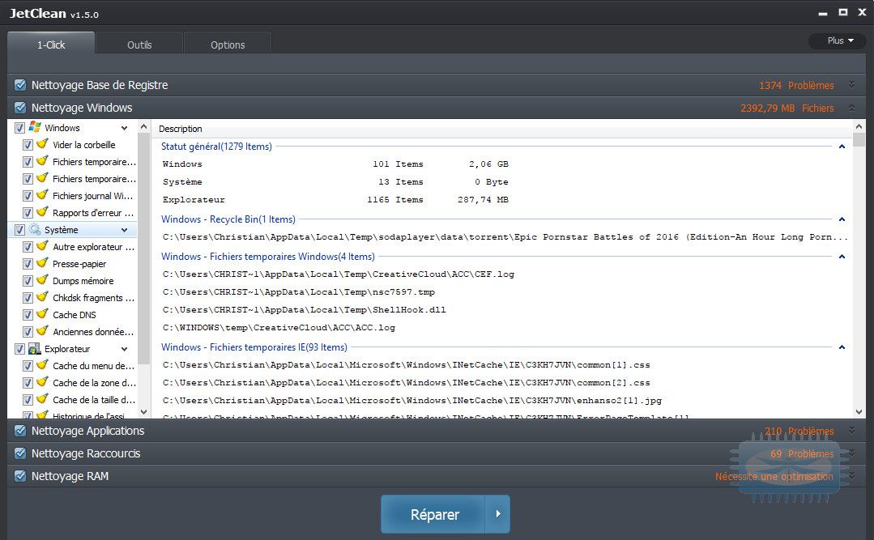Image resolution: width=874 pixels, height=540 pixels.
Task: Select the enhanso2[1].jpg file path row
Action: 412,401
